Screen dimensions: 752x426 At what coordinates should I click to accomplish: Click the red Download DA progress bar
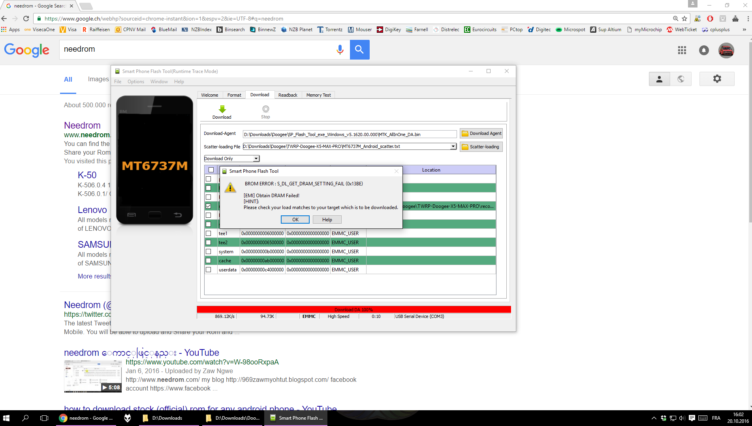pos(353,310)
